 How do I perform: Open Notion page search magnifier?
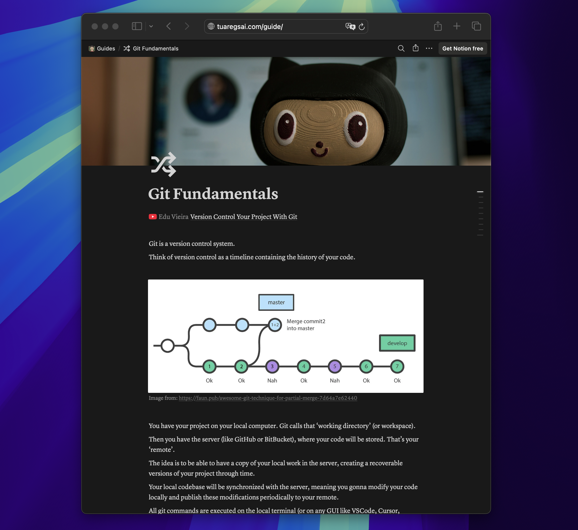point(401,48)
